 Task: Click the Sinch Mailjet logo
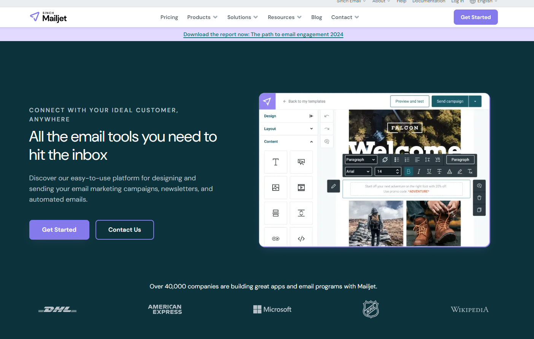pyautogui.click(x=48, y=17)
